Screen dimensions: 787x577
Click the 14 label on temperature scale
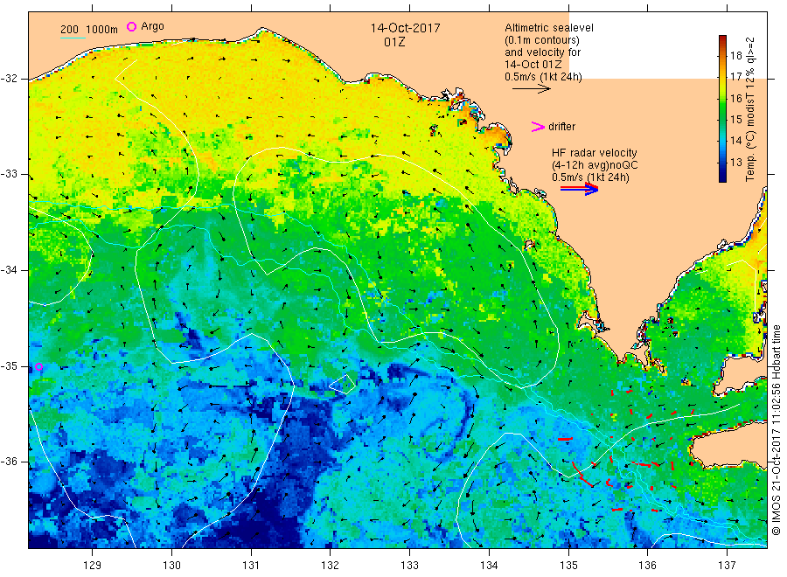pyautogui.click(x=735, y=141)
